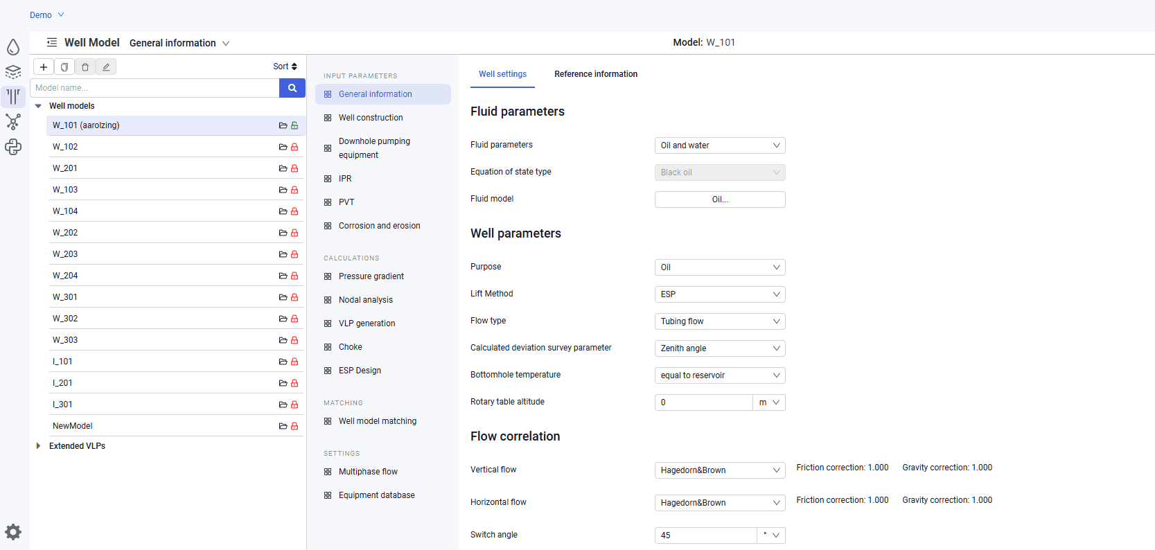Click the Rotary table altitude value field
The width and height of the screenshot is (1155, 550).
click(x=703, y=402)
